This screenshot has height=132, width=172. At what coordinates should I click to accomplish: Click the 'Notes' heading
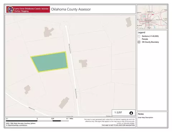coord(141,114)
